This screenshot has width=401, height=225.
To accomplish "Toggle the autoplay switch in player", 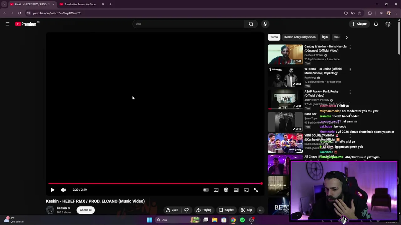I will click(x=206, y=190).
